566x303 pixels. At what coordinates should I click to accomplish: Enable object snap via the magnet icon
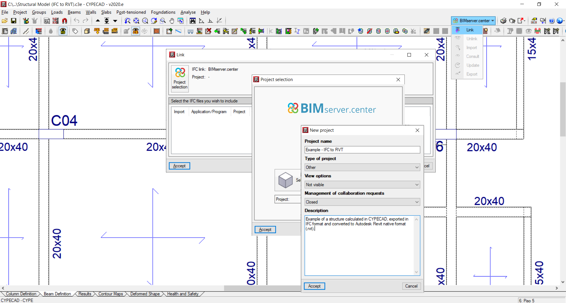[65, 21]
